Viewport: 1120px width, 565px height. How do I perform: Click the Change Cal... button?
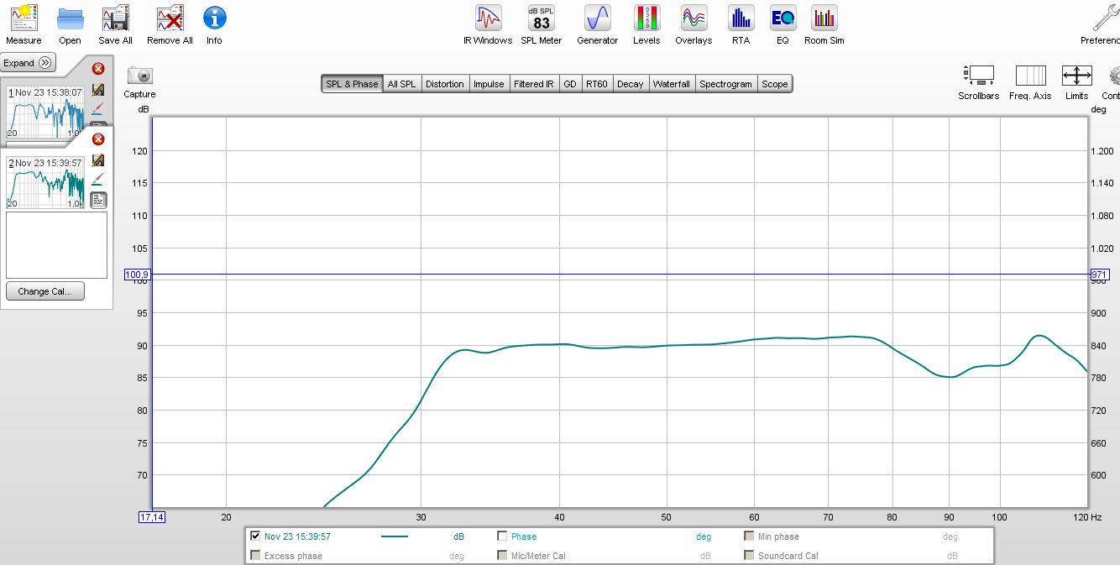pyautogui.click(x=45, y=291)
